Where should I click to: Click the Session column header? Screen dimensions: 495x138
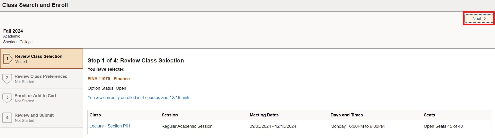pos(170,115)
